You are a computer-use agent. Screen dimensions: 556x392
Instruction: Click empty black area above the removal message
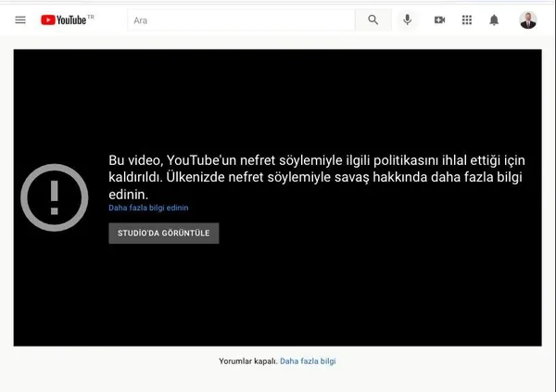point(278,101)
